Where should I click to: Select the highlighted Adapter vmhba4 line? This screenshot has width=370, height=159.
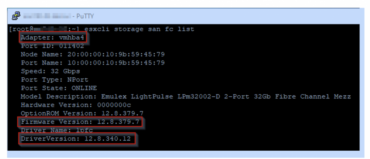pos(52,37)
